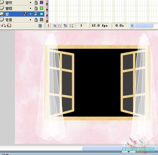
Task: Unlock the 背景 layer via its padlock
Action: pyautogui.click(x=36, y=20)
